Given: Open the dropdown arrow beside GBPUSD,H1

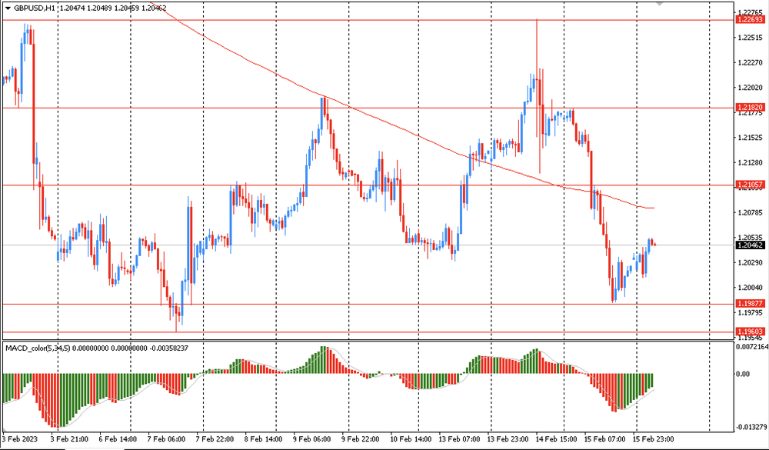Looking at the screenshot, I should pos(8,8).
